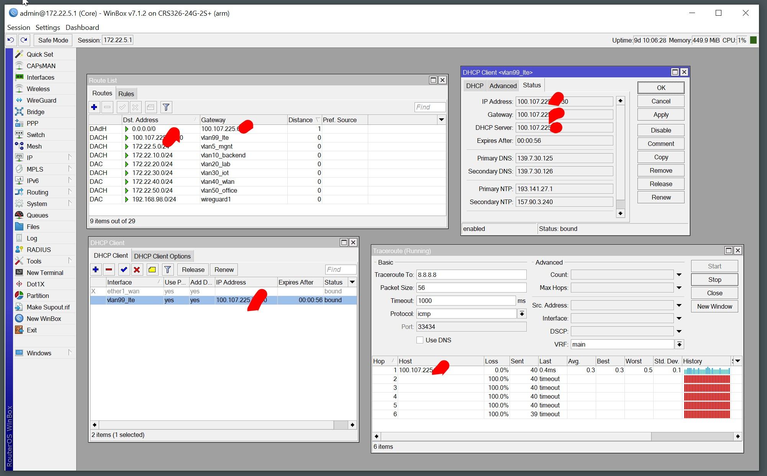Click Renew in the vlan99_lte dialog

(x=661, y=197)
